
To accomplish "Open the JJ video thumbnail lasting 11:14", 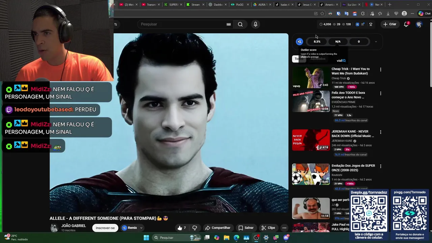I will pyautogui.click(x=311, y=209).
